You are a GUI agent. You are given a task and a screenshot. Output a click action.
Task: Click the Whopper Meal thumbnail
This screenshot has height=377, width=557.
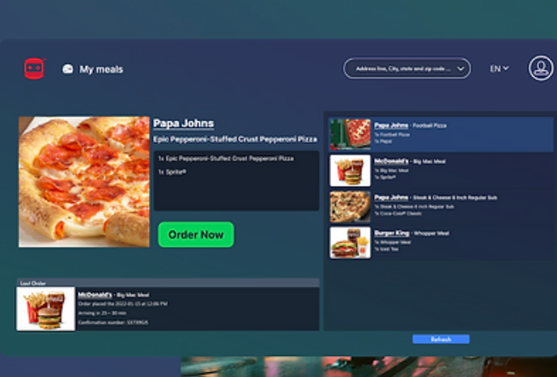coord(349,242)
